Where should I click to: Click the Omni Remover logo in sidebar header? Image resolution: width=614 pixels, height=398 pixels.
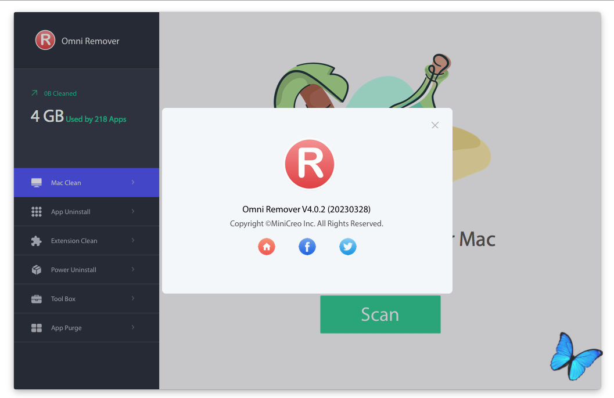point(45,41)
